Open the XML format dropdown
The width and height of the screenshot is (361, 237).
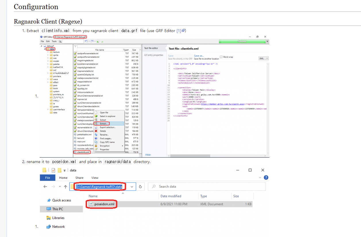pyautogui.click(x=263, y=58)
